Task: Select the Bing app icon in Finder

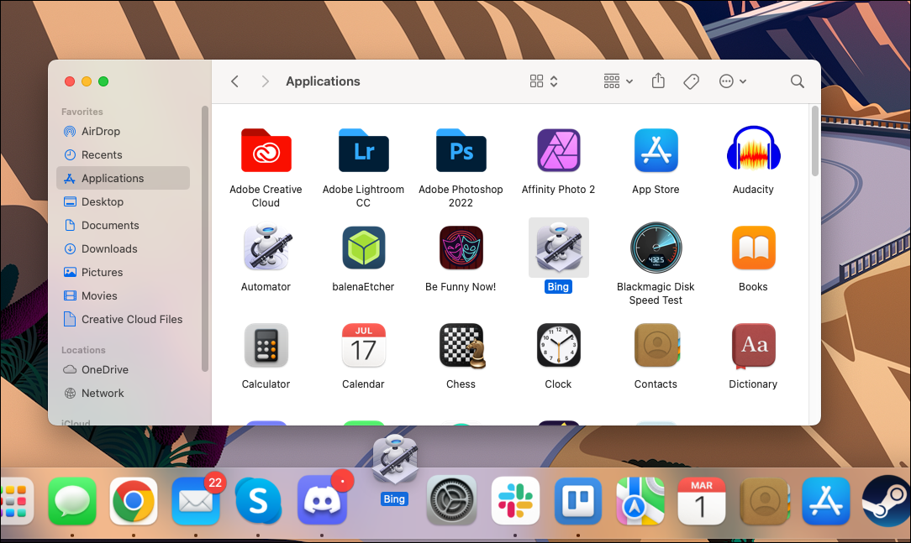Action: (558, 248)
